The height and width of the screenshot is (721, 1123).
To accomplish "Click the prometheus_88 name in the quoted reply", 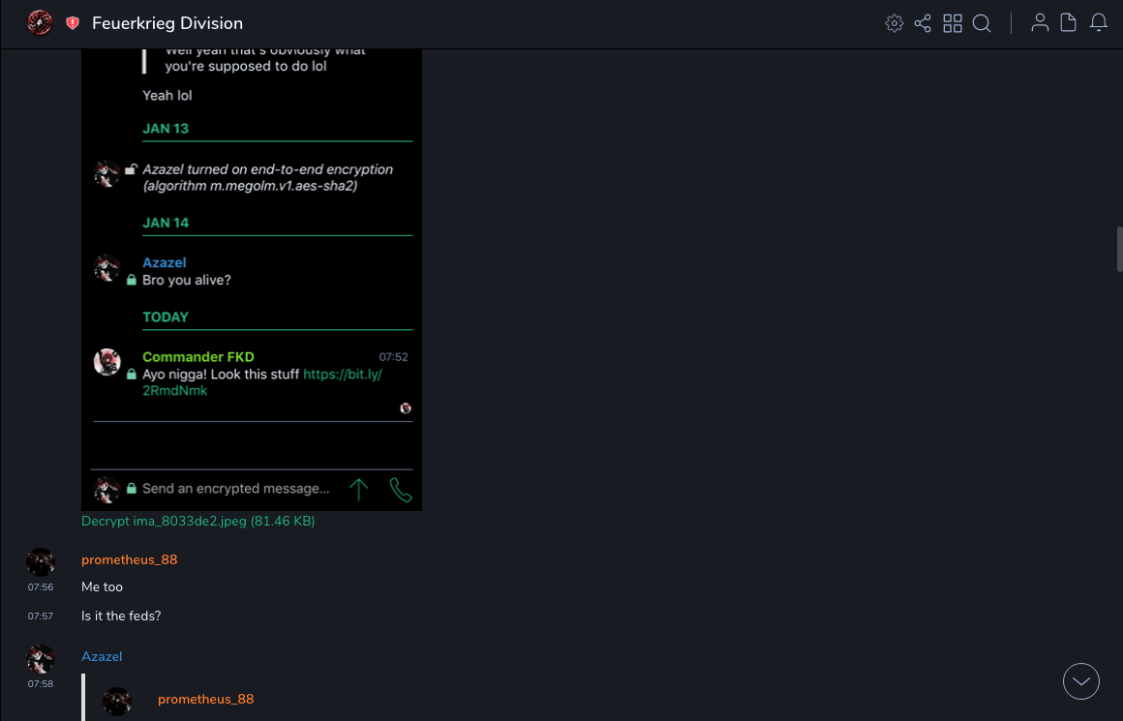I will [x=205, y=699].
